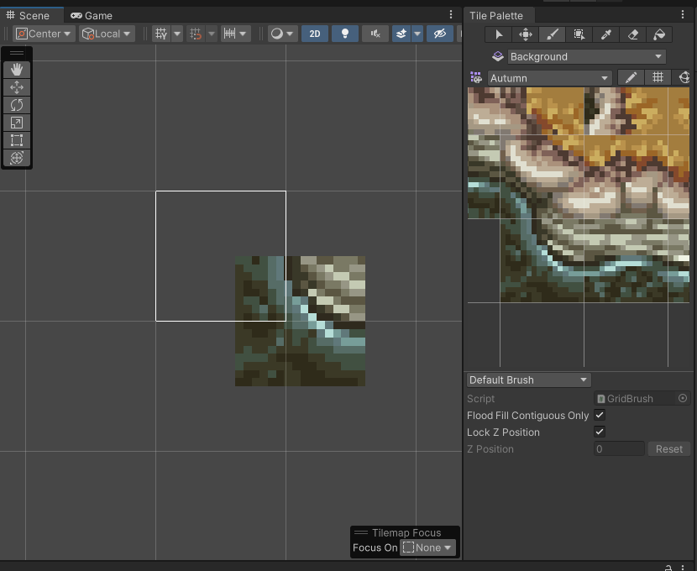
Task: Activate the Rect Transform tool
Action: (17, 139)
